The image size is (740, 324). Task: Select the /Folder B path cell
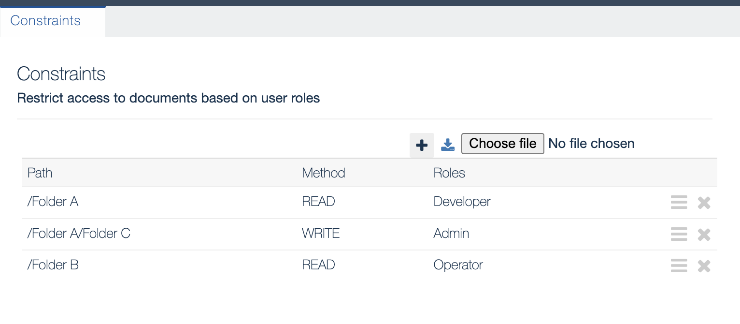pyautogui.click(x=53, y=265)
